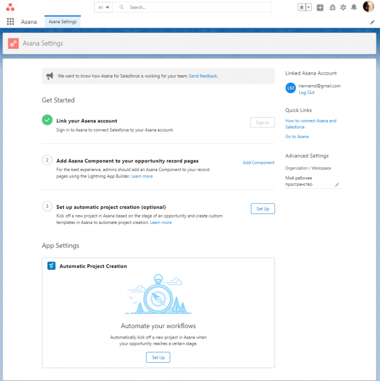Expand the All search scope dropdown
The height and width of the screenshot is (381, 380).
pyautogui.click(x=103, y=7)
